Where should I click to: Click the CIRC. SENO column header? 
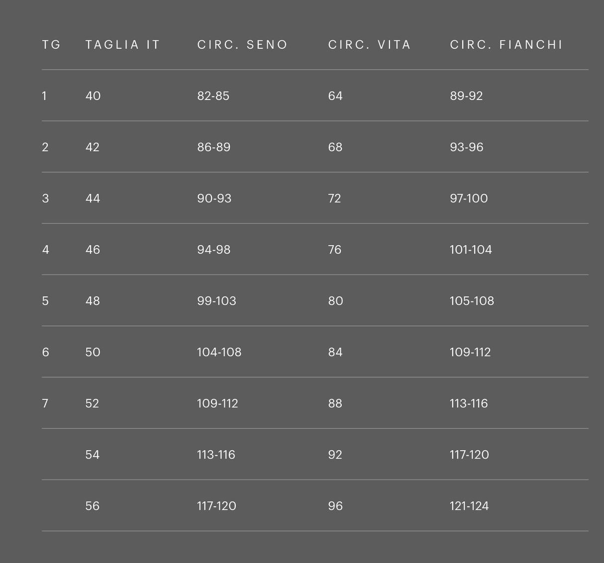click(242, 45)
